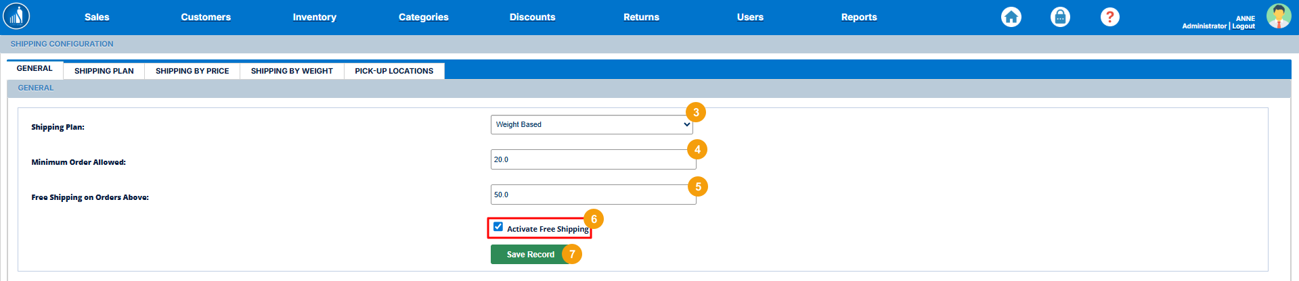Switch to the Shipping Plan tab
The height and width of the screenshot is (281, 1299).
[104, 71]
